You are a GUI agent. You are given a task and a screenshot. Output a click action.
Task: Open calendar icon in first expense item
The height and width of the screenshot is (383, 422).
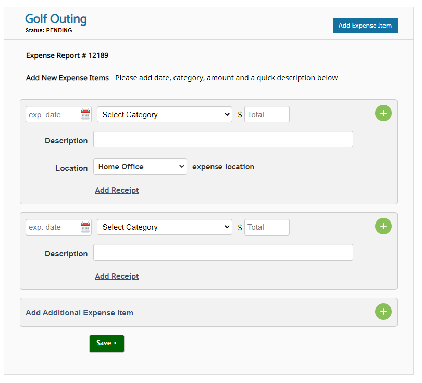coord(85,114)
